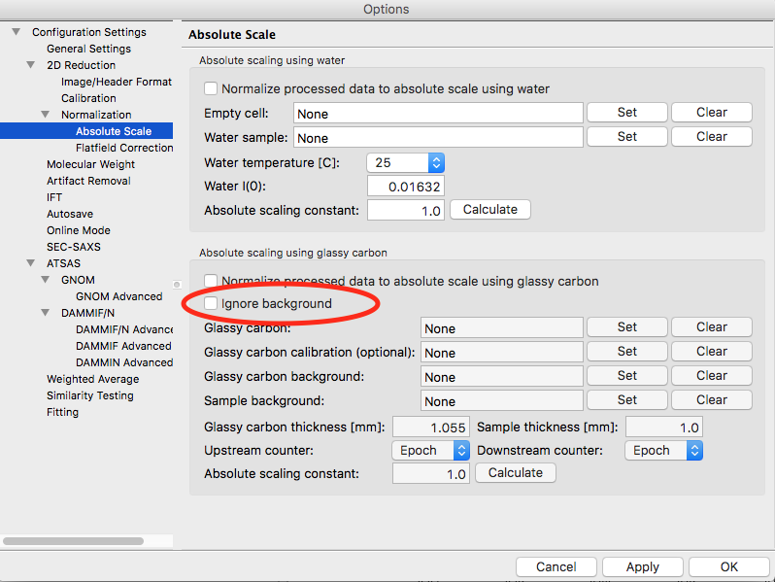Select Molecular Weight settings
The image size is (775, 582).
click(91, 164)
